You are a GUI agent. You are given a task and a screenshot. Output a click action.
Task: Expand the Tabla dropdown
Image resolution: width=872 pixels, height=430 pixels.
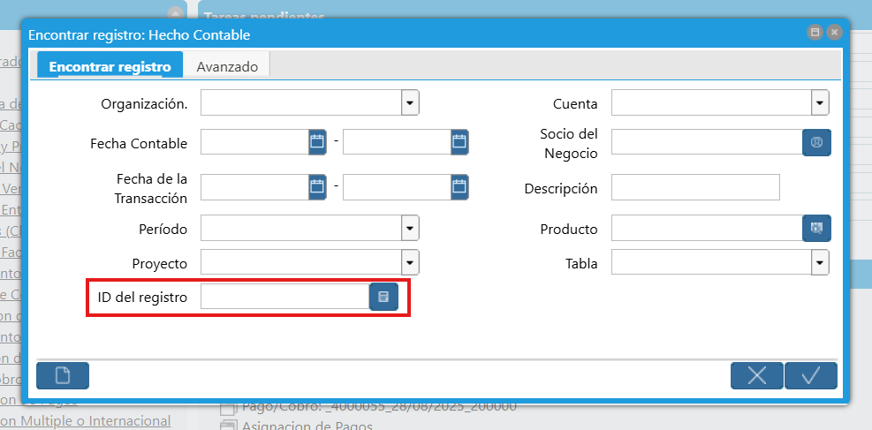[x=820, y=262]
